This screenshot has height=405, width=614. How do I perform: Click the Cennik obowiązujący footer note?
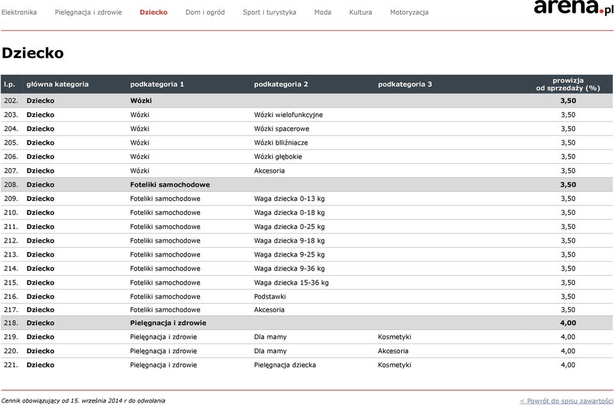click(83, 401)
